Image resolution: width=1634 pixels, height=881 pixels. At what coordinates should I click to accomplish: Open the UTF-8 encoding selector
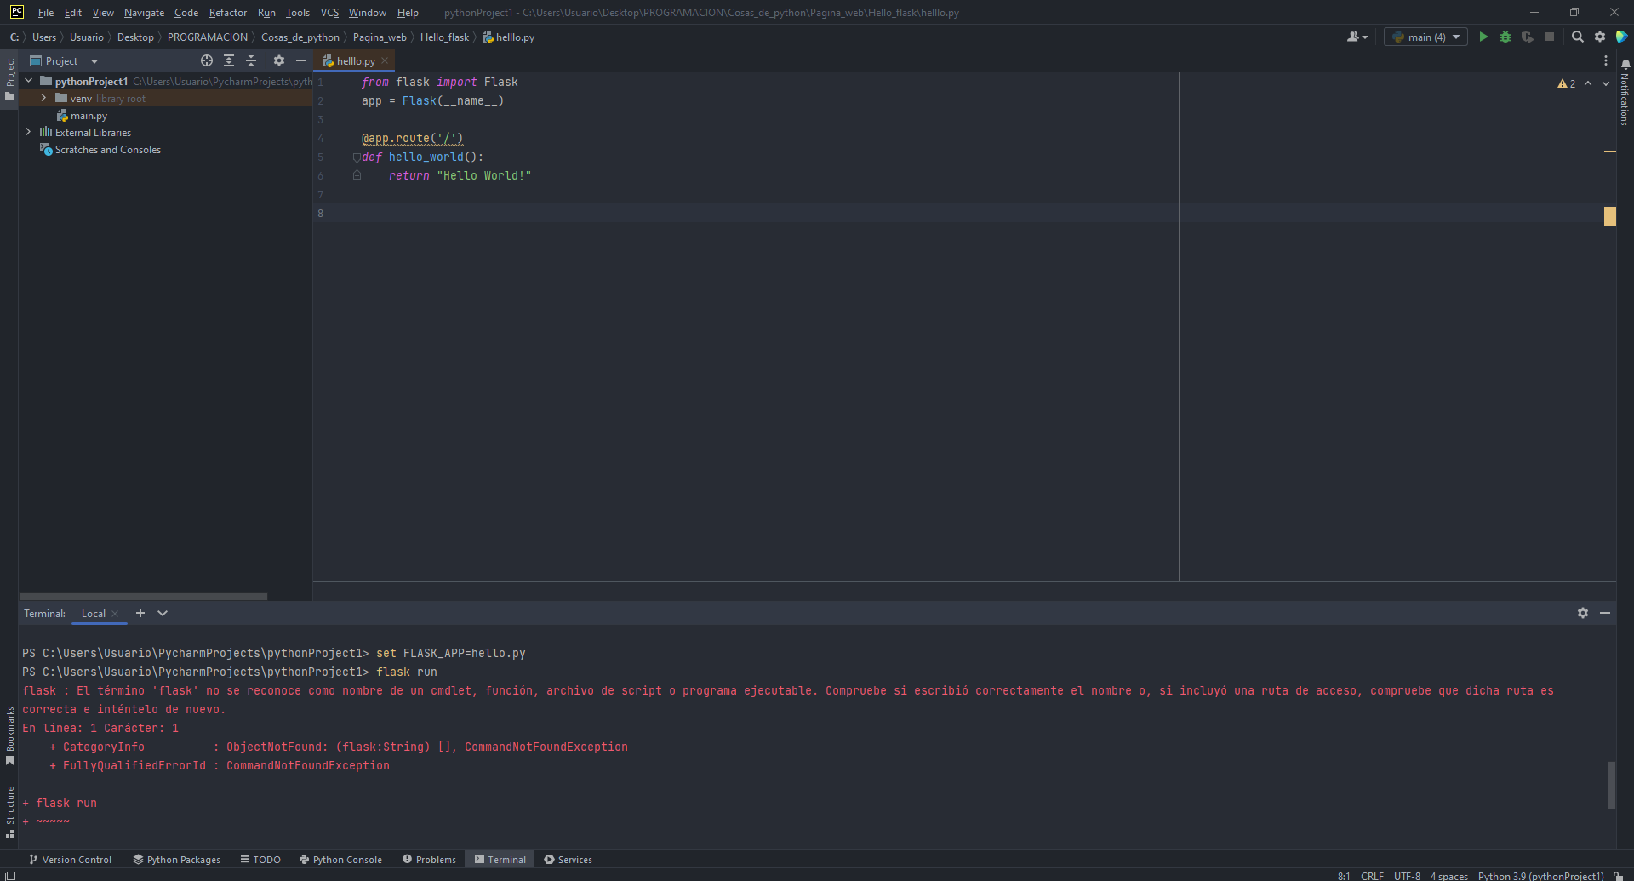pos(1407,876)
